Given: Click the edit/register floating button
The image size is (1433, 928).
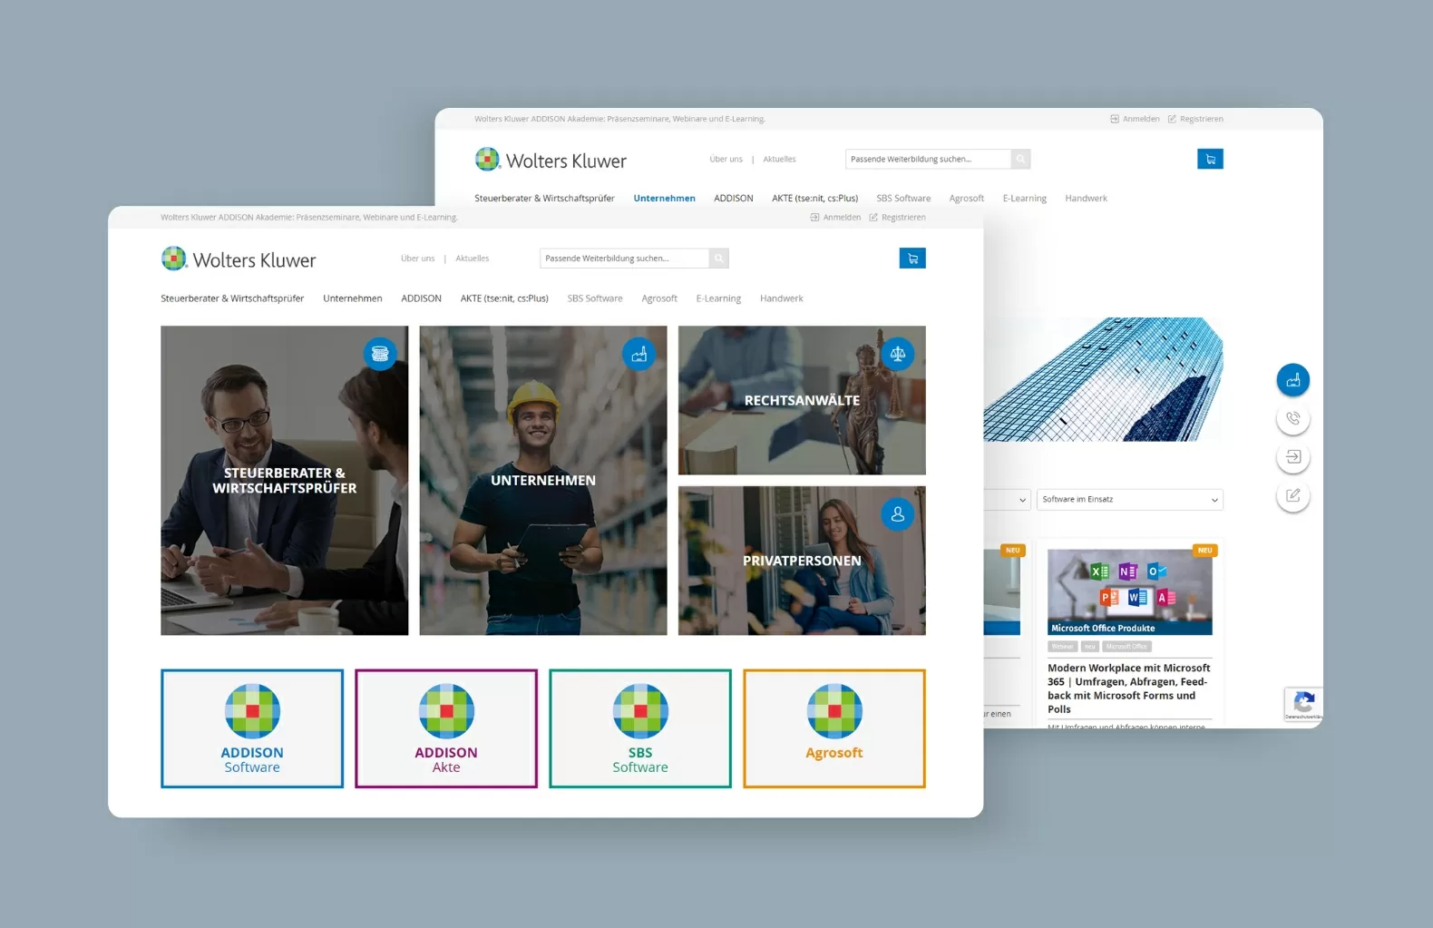Looking at the screenshot, I should pos(1293,495).
